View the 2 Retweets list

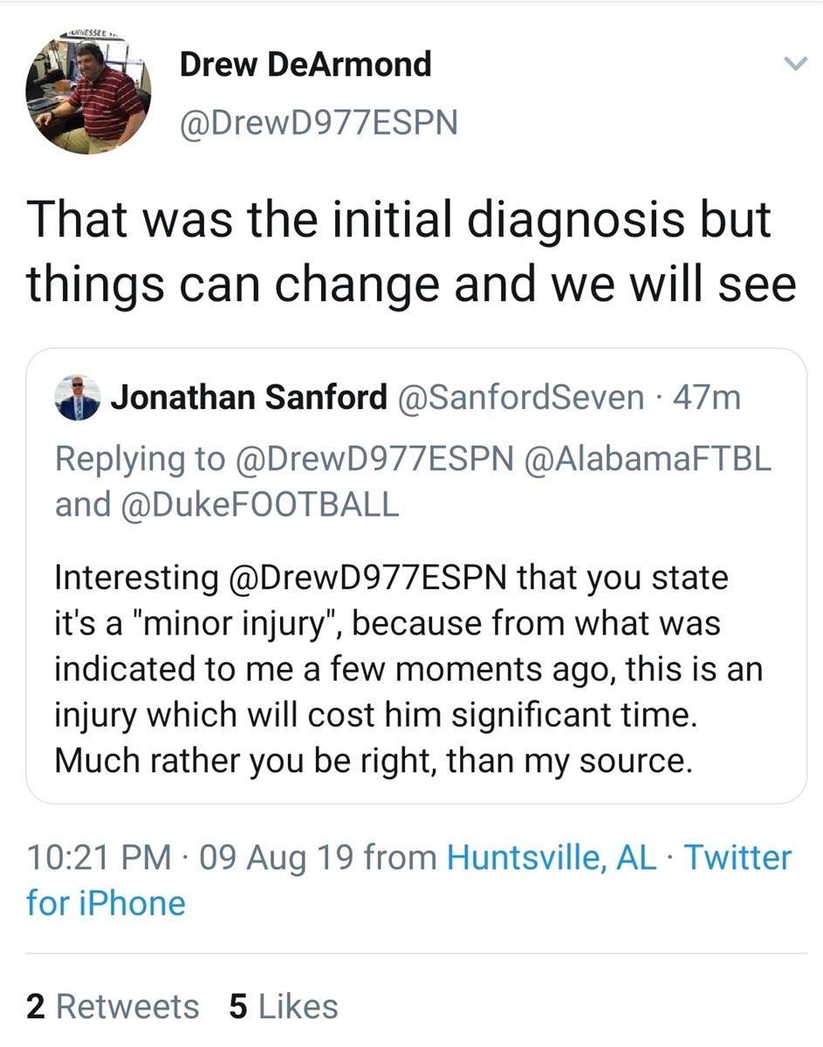pos(113,1006)
